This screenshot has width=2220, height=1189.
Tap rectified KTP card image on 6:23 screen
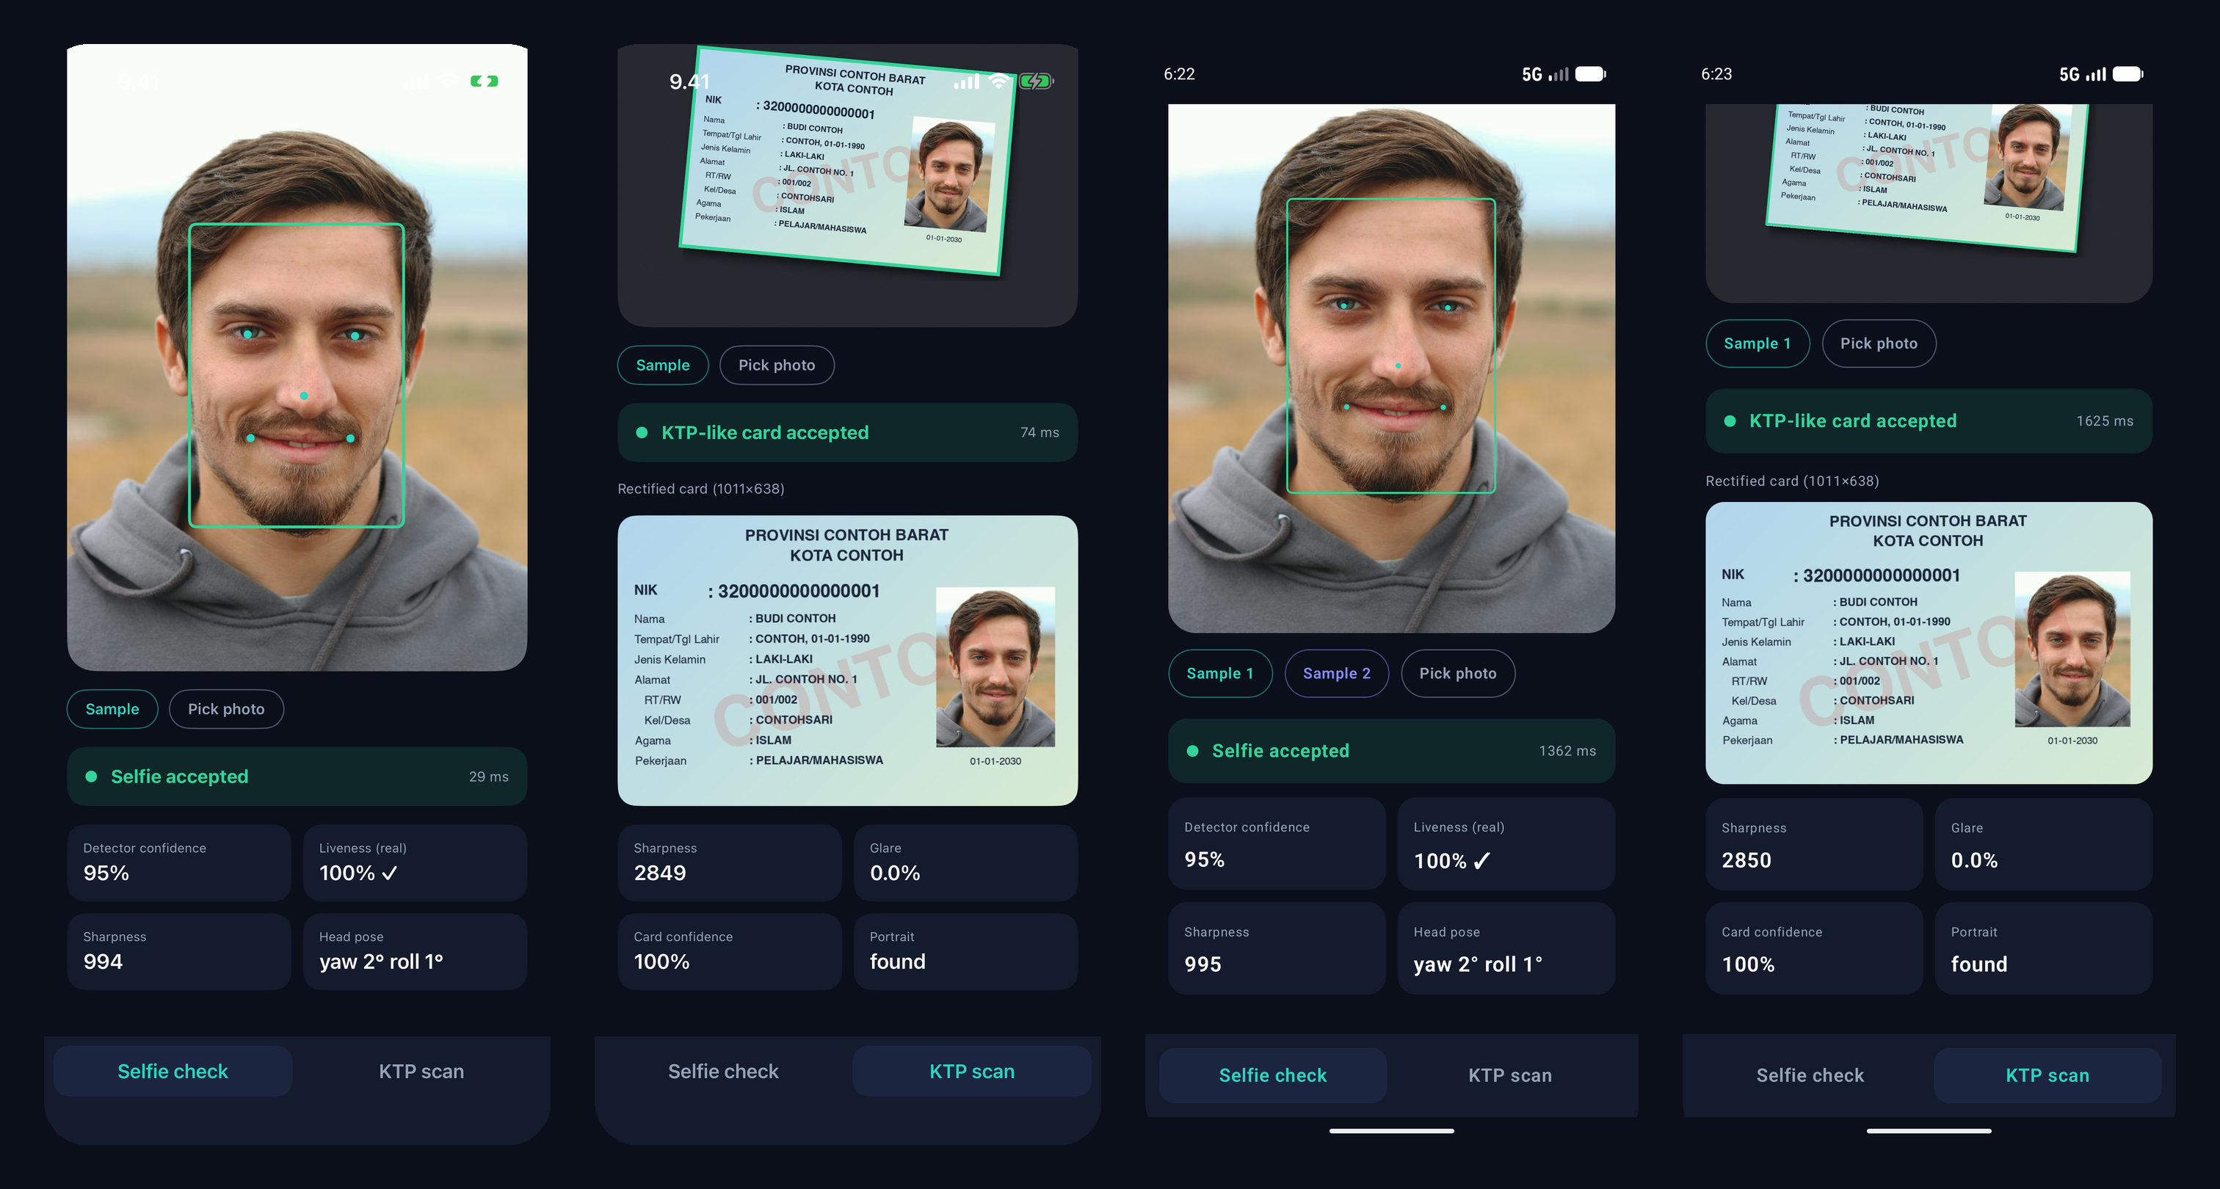point(1929,643)
